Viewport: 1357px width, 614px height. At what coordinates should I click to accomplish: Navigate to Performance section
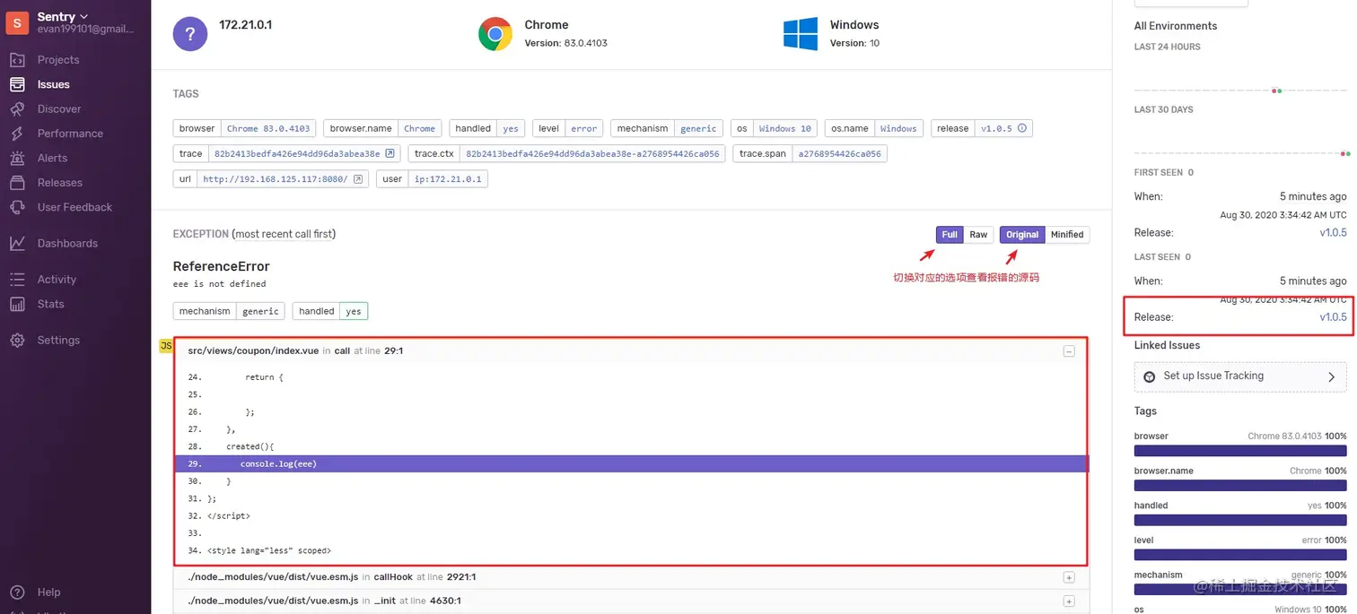[70, 134]
